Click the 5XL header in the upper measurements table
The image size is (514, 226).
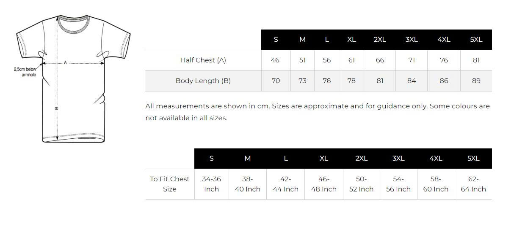click(476, 40)
